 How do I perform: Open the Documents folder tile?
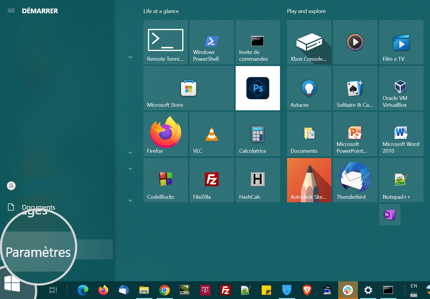pos(309,134)
